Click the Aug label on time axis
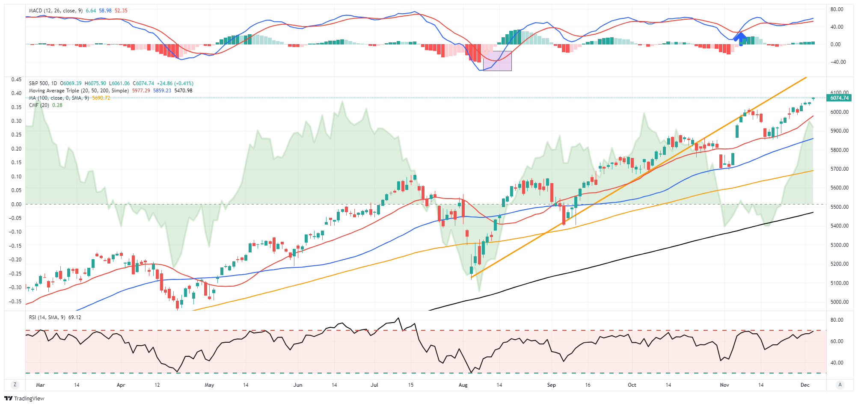 (463, 385)
